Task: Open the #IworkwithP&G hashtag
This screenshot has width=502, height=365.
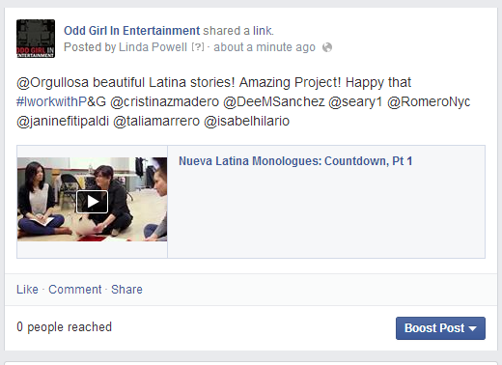Action: (61, 101)
